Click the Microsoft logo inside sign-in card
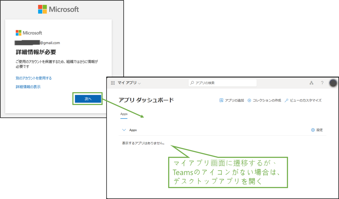Image resolution: width=339 pixels, height=199 pixels. coord(29,33)
